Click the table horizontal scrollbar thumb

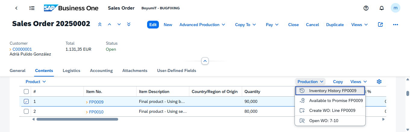point(77,119)
